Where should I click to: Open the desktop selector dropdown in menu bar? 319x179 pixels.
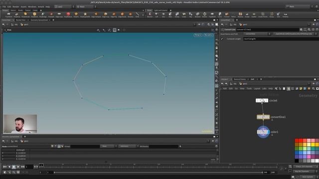64,6
